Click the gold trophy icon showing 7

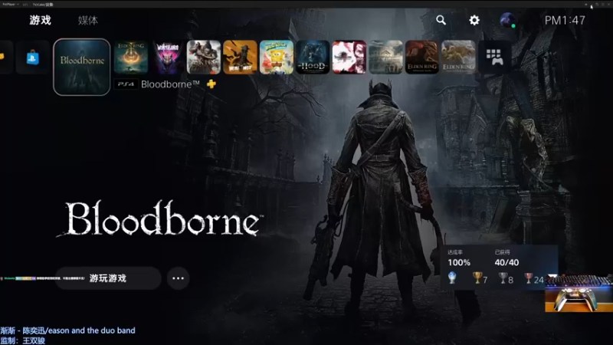[x=477, y=278]
